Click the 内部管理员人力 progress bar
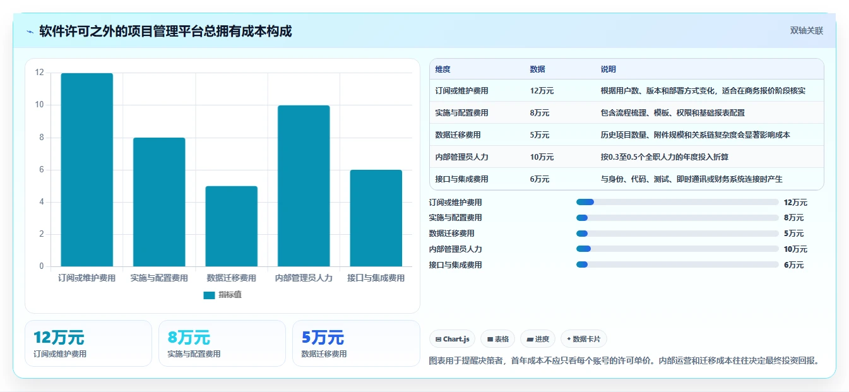The image size is (849, 392). point(677,249)
